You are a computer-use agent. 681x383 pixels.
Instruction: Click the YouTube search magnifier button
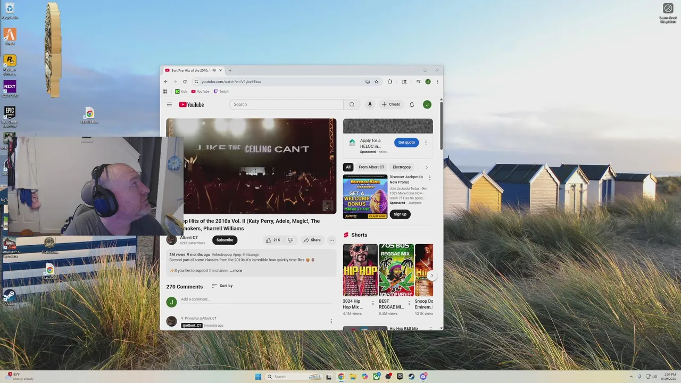(x=352, y=104)
